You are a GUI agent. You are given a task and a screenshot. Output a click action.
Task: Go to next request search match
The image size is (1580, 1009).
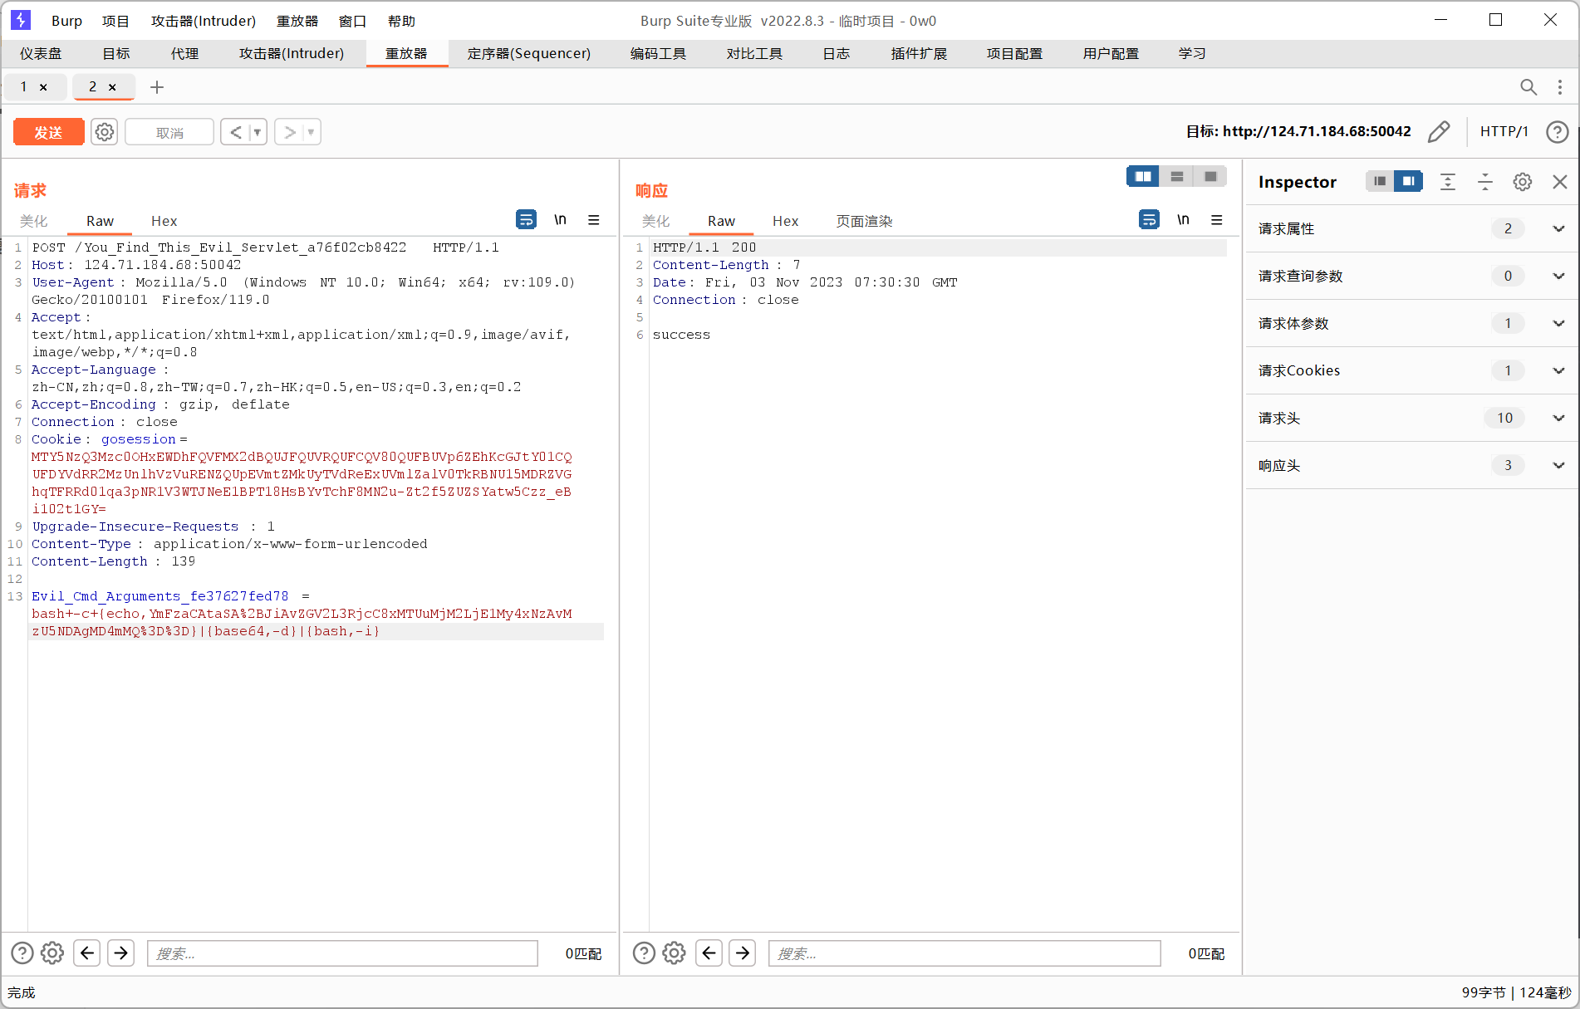pyautogui.click(x=121, y=953)
